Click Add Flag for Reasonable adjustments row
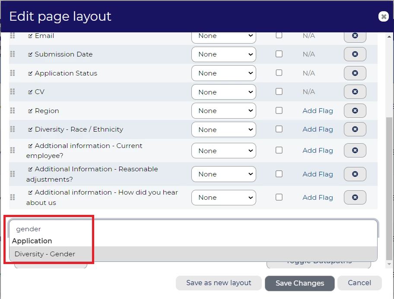Screen dimensions: 394x299 tap(318, 174)
